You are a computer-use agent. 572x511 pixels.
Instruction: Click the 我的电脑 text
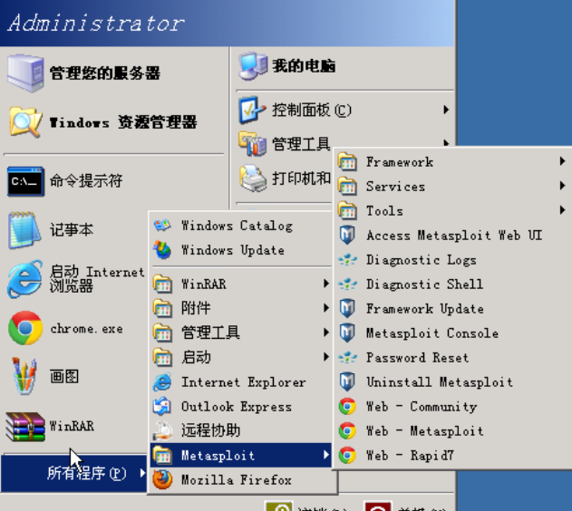(304, 66)
